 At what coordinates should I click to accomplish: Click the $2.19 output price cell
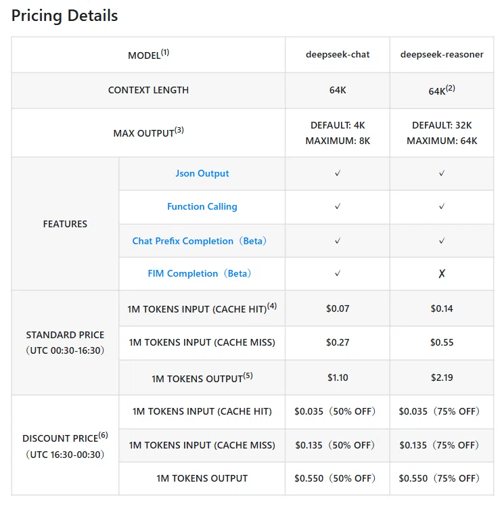(442, 377)
